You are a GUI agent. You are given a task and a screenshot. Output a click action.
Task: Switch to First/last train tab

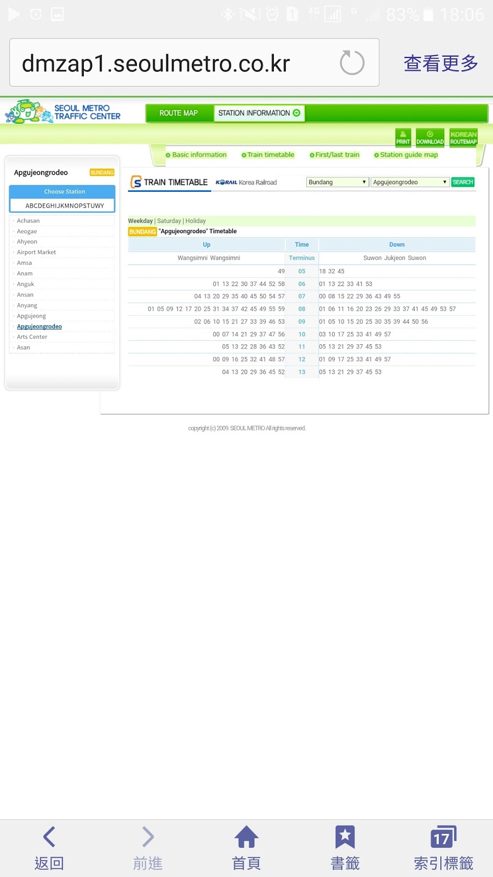pyautogui.click(x=335, y=155)
